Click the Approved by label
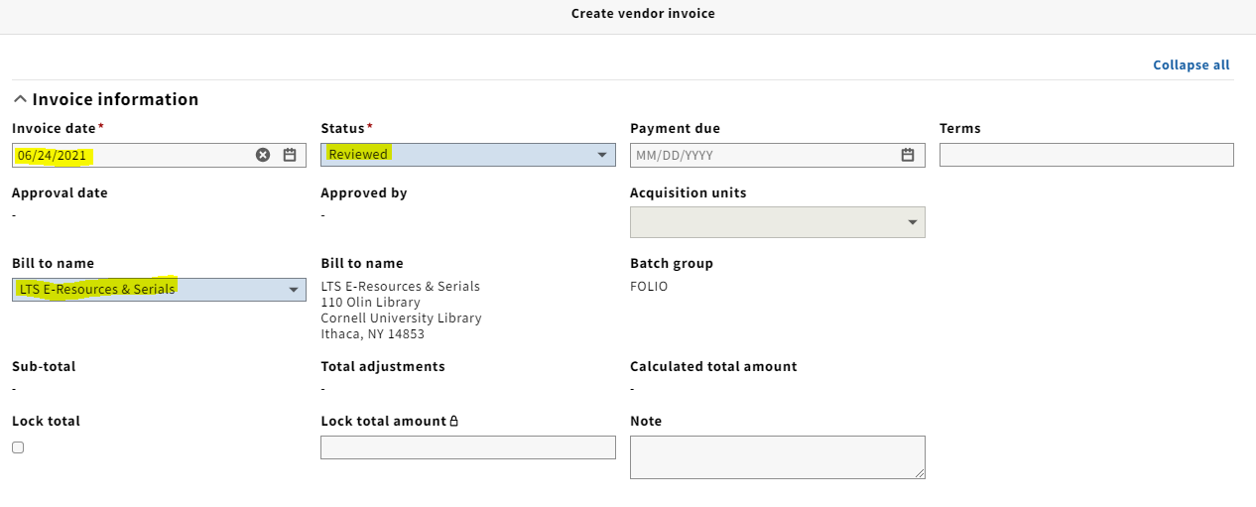The height and width of the screenshot is (507, 1256). [x=364, y=193]
